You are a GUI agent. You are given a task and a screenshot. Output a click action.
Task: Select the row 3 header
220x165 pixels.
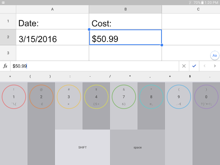pyautogui.click(x=8, y=53)
